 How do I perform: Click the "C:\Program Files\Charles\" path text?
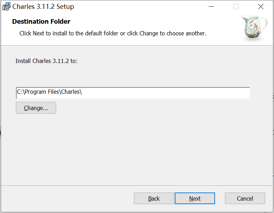pos(49,92)
